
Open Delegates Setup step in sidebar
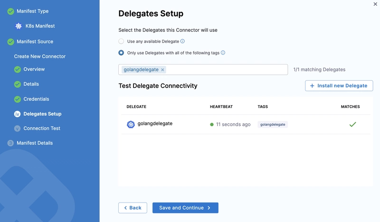pyautogui.click(x=42, y=114)
